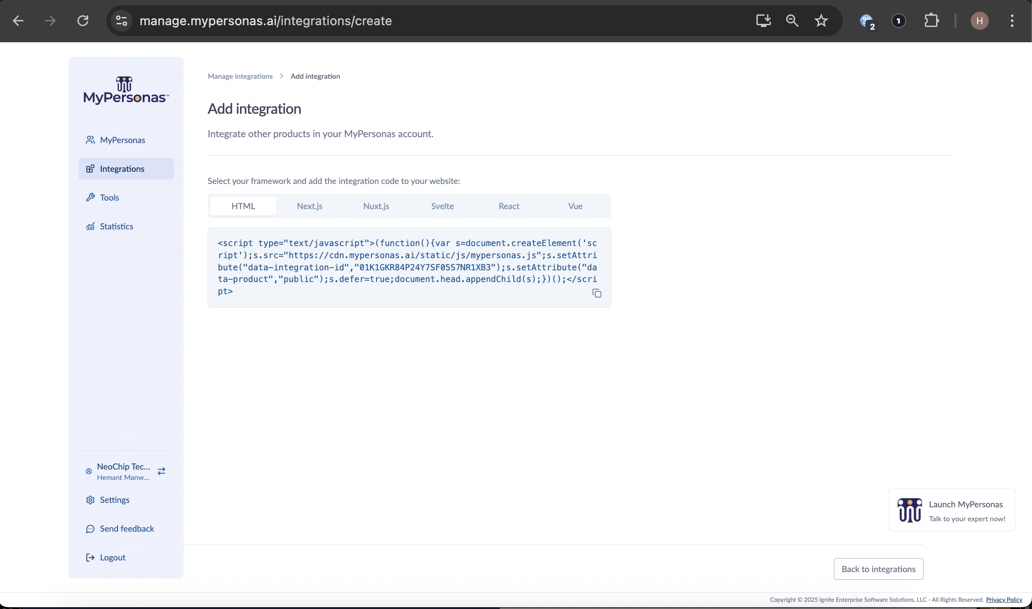Click the Add integration breadcrumb text

tap(315, 76)
